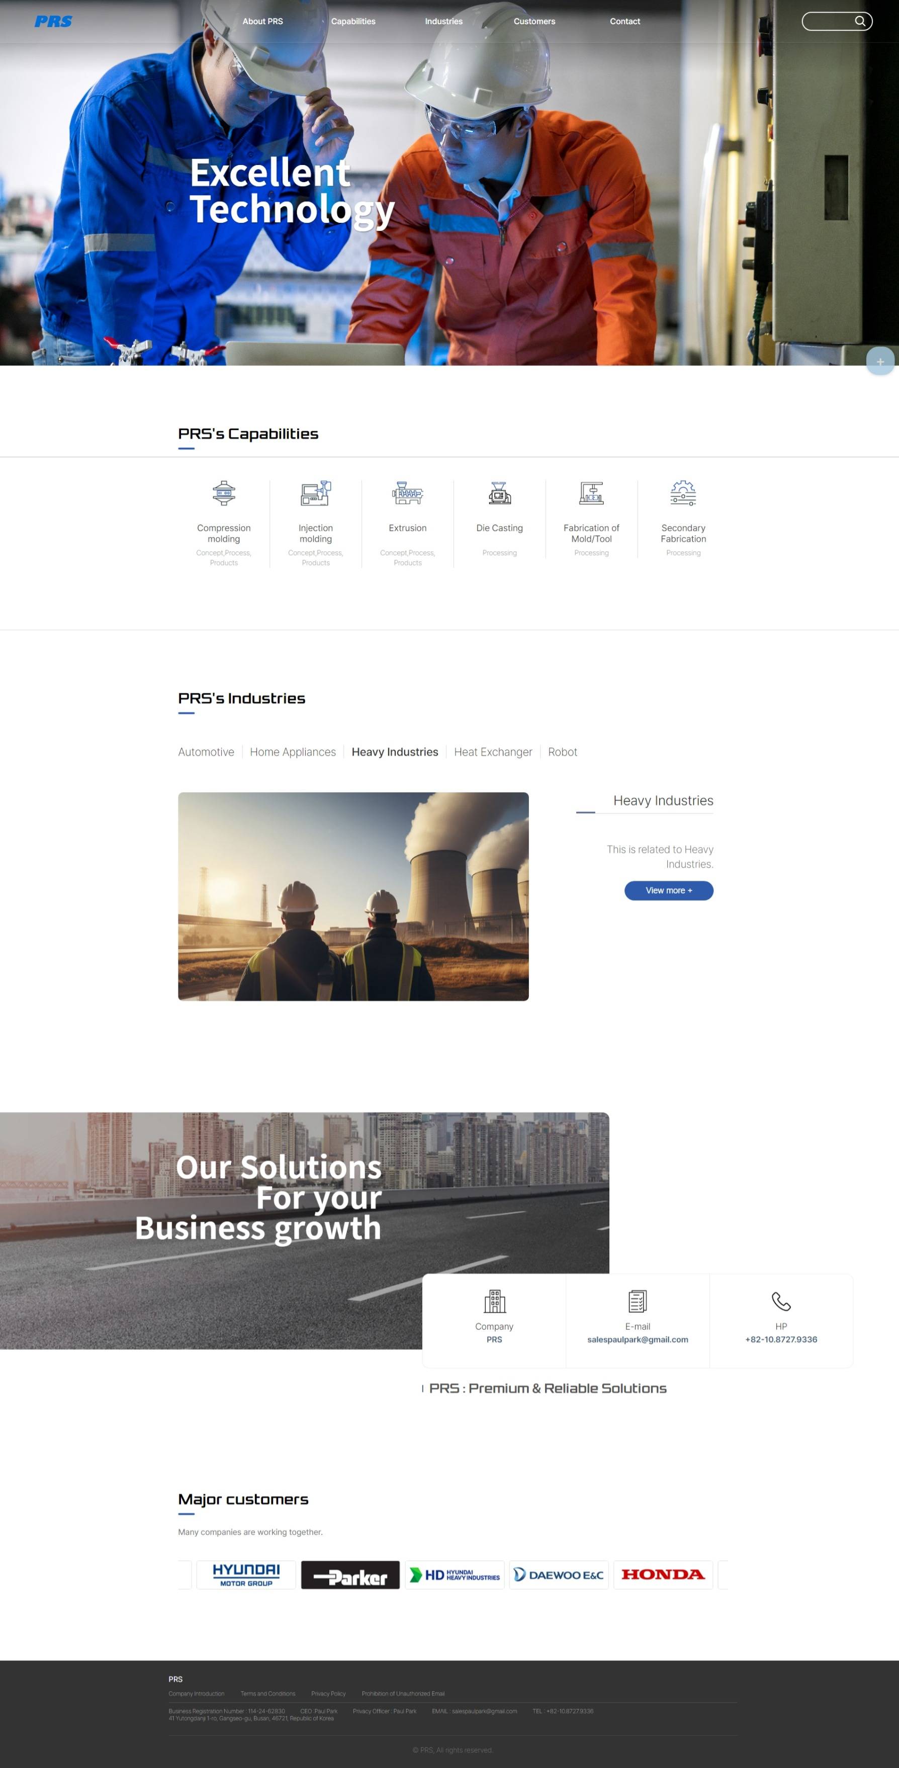The height and width of the screenshot is (1768, 899).
Task: Select the Injection molding machine icon
Action: (316, 493)
